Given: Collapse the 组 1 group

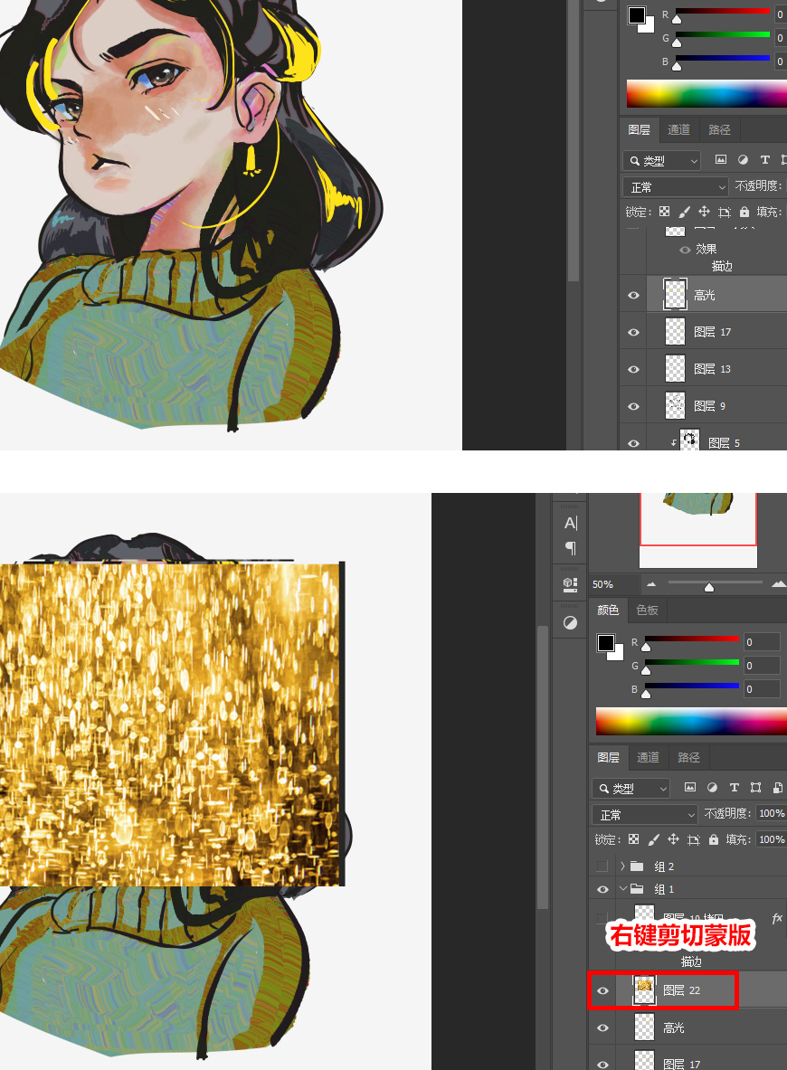Looking at the screenshot, I should tap(622, 889).
